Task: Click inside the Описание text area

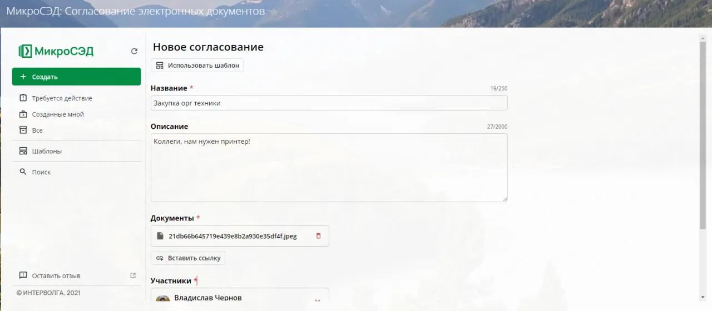Action: click(329, 168)
